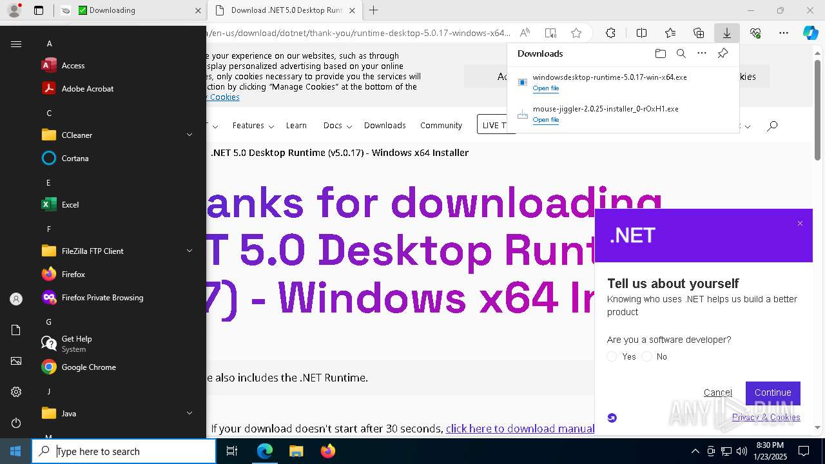Open file for mouse-jiggler installer

tap(545, 120)
